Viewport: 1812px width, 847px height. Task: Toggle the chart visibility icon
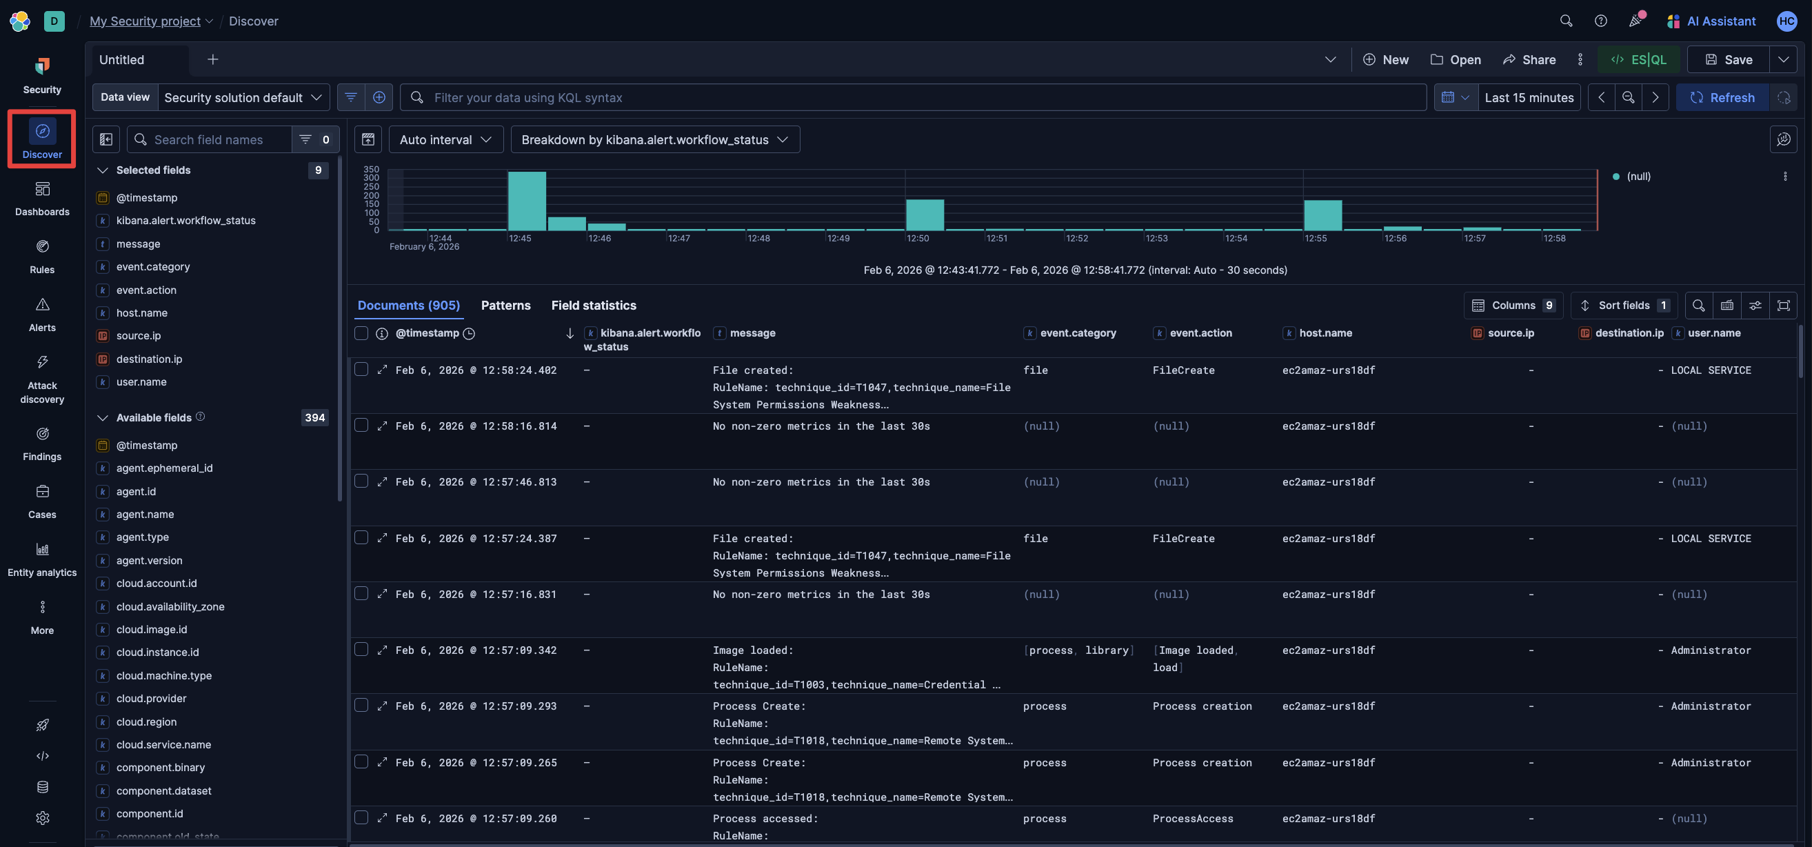[x=368, y=139]
